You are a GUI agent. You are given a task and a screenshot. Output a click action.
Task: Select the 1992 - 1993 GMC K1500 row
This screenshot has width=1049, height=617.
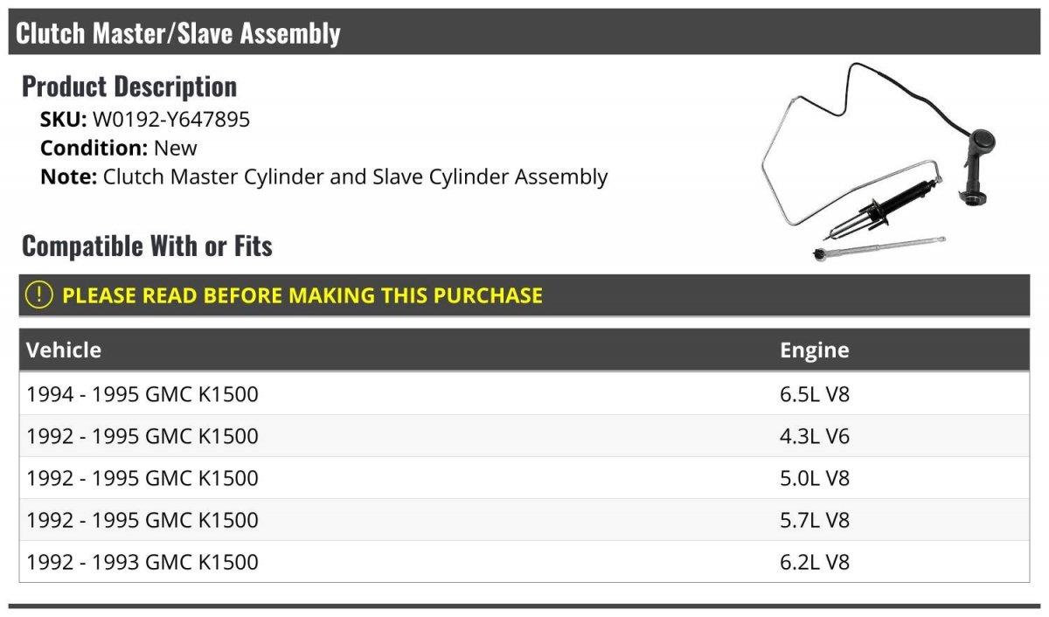coord(142,562)
